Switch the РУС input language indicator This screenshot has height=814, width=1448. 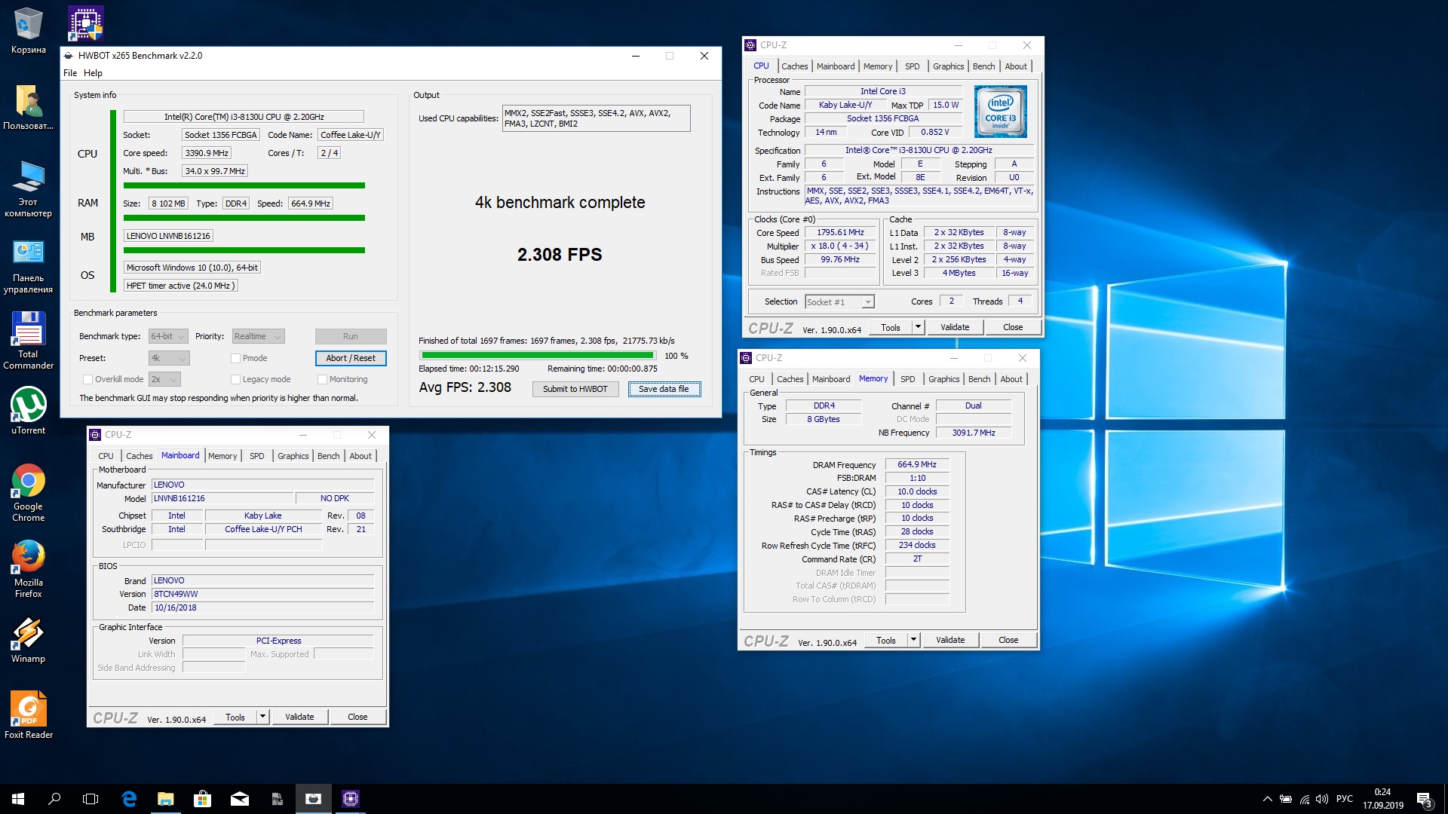1344,799
